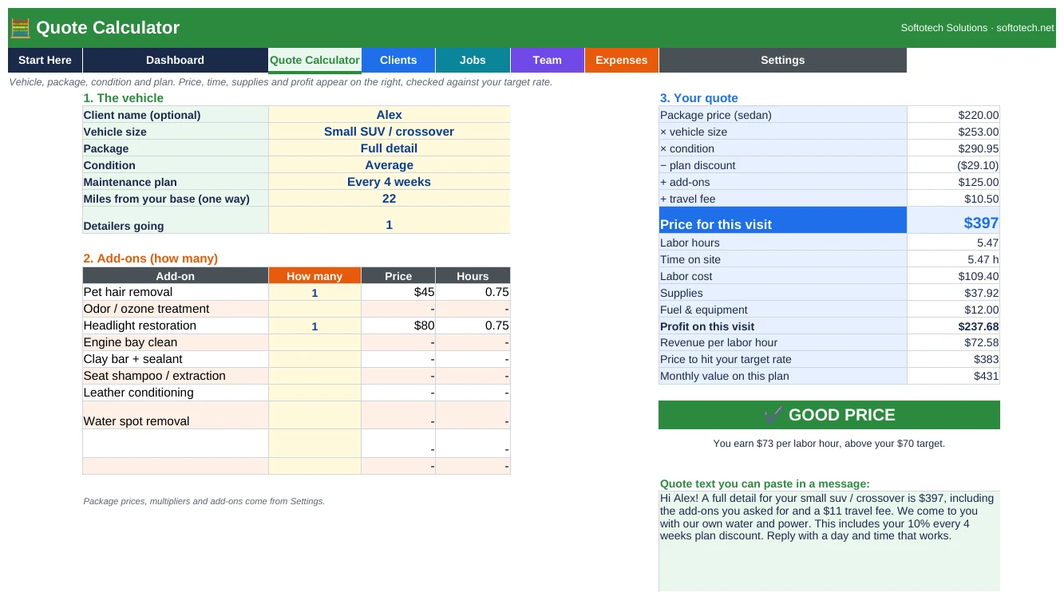Viewport: 1064px width, 600px height.
Task: Select the revenue per labor hour value $72.58
Action: click(x=953, y=342)
